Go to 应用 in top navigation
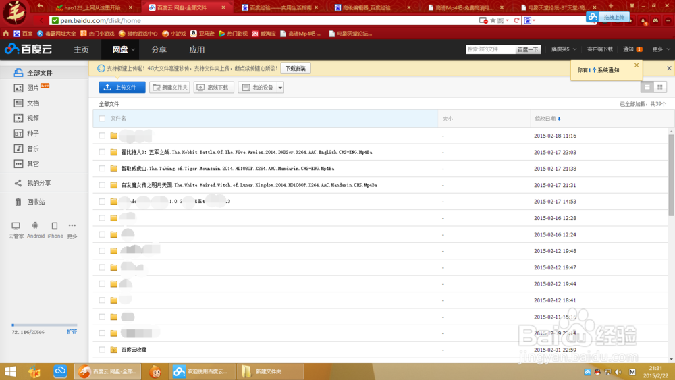This screenshot has width=675, height=380. [196, 49]
